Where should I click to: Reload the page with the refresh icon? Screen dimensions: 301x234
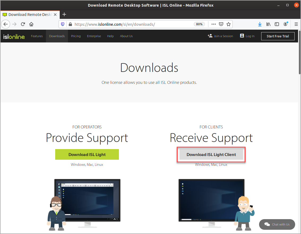pyautogui.click(x=23, y=24)
